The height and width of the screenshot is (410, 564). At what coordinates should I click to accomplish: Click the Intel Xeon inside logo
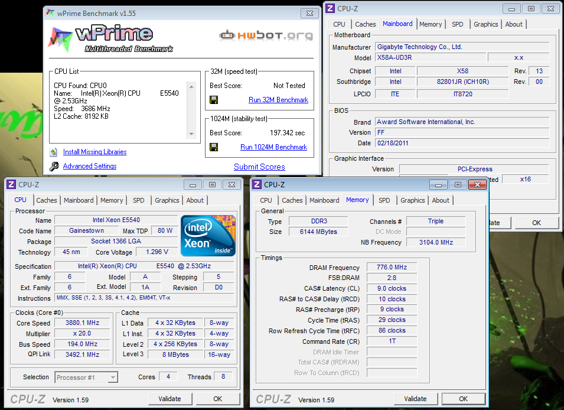(x=208, y=236)
